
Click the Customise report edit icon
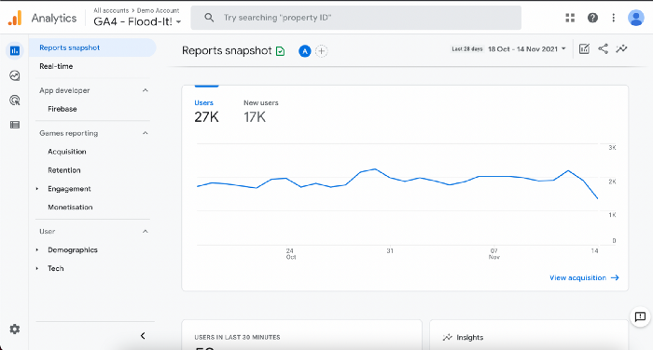[584, 48]
